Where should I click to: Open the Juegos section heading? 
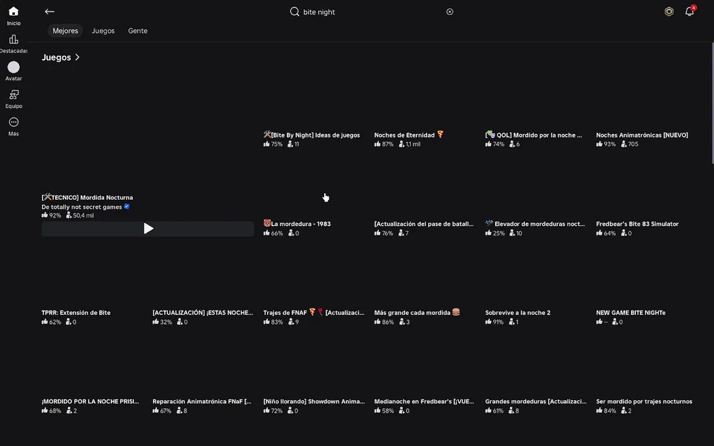pyautogui.click(x=56, y=58)
